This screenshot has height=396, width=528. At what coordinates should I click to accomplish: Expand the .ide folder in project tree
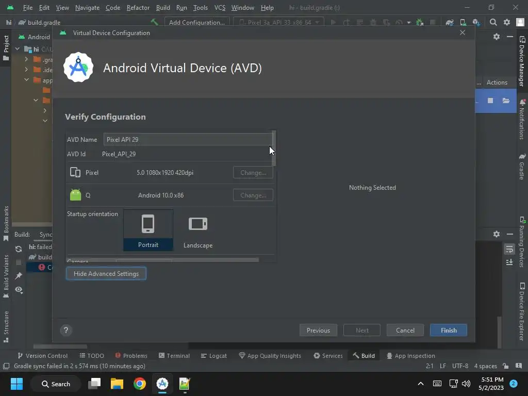[x=26, y=70]
